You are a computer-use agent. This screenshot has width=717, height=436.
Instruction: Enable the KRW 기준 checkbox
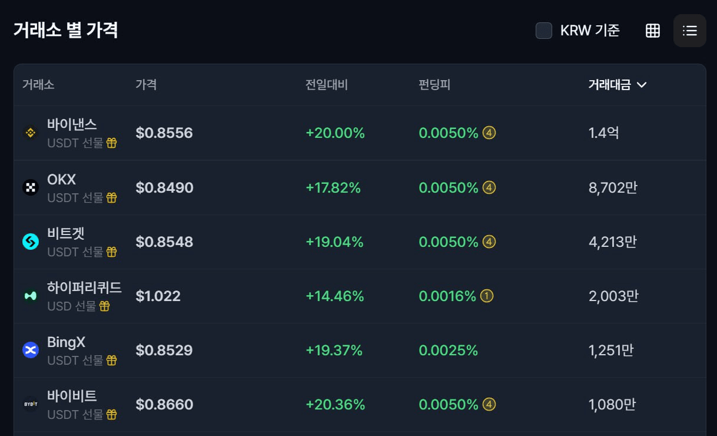tap(543, 31)
